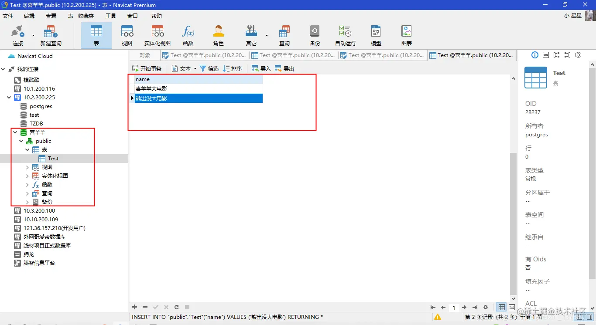The width and height of the screenshot is (596, 325).
Task: Open the 其它 (Others) toolbar button
Action: [x=251, y=36]
